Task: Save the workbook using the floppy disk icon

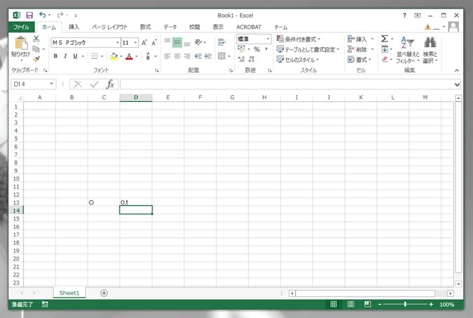Action: point(29,15)
